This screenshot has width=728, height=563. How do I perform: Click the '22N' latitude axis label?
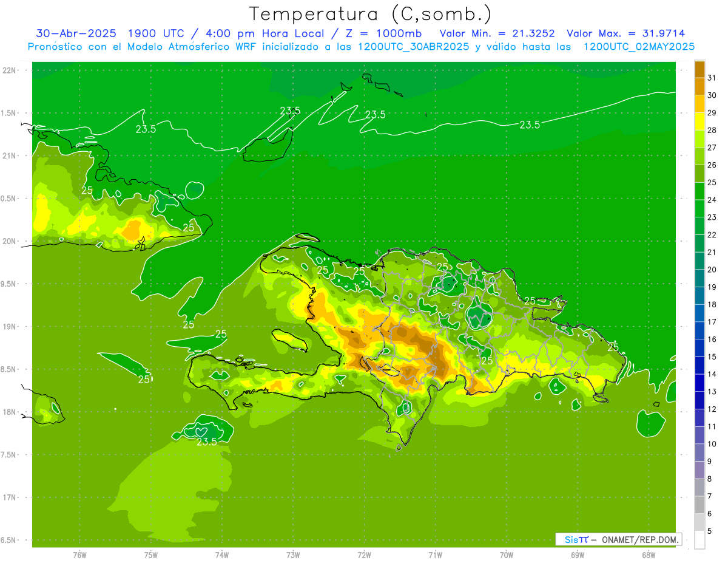[x=9, y=70]
